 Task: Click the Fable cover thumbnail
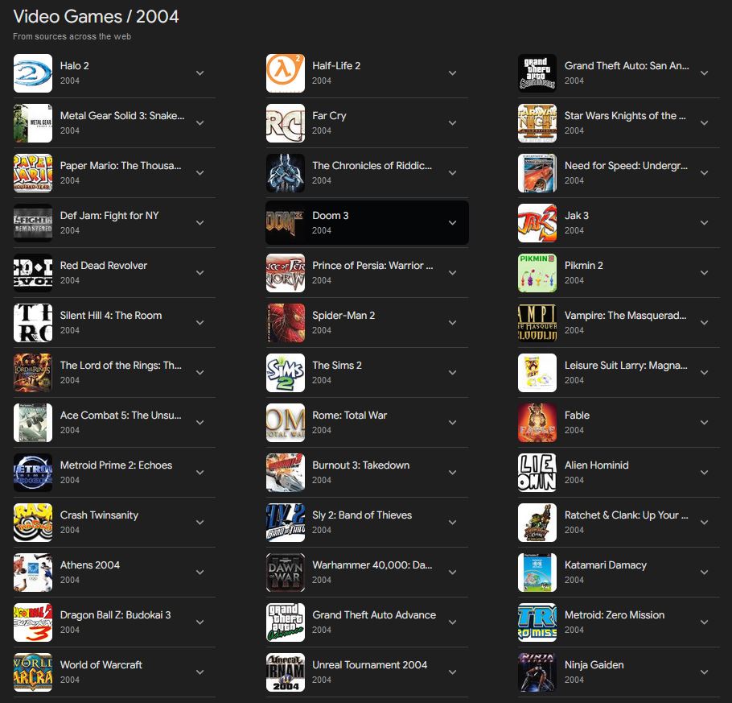coord(537,423)
